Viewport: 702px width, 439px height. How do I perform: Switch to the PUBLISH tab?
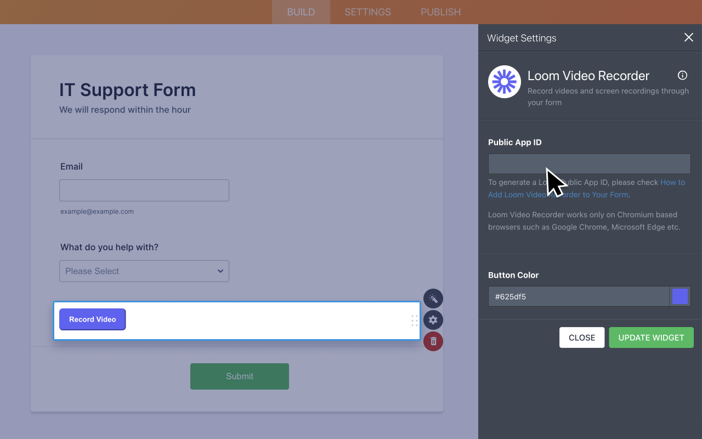coord(440,12)
